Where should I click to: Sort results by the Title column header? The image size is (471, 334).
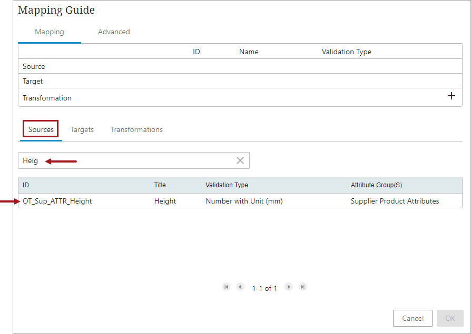pyautogui.click(x=160, y=185)
